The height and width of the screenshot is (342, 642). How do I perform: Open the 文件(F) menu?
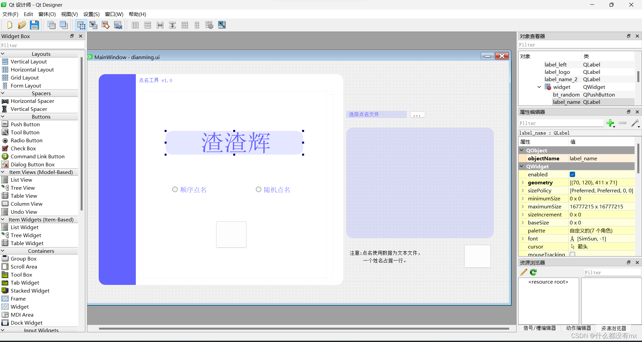coord(10,14)
